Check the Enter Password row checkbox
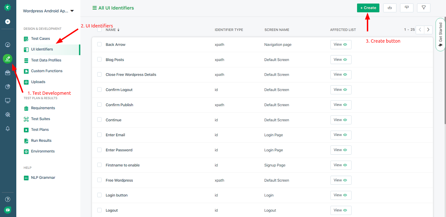The width and height of the screenshot is (446, 217). click(x=100, y=150)
